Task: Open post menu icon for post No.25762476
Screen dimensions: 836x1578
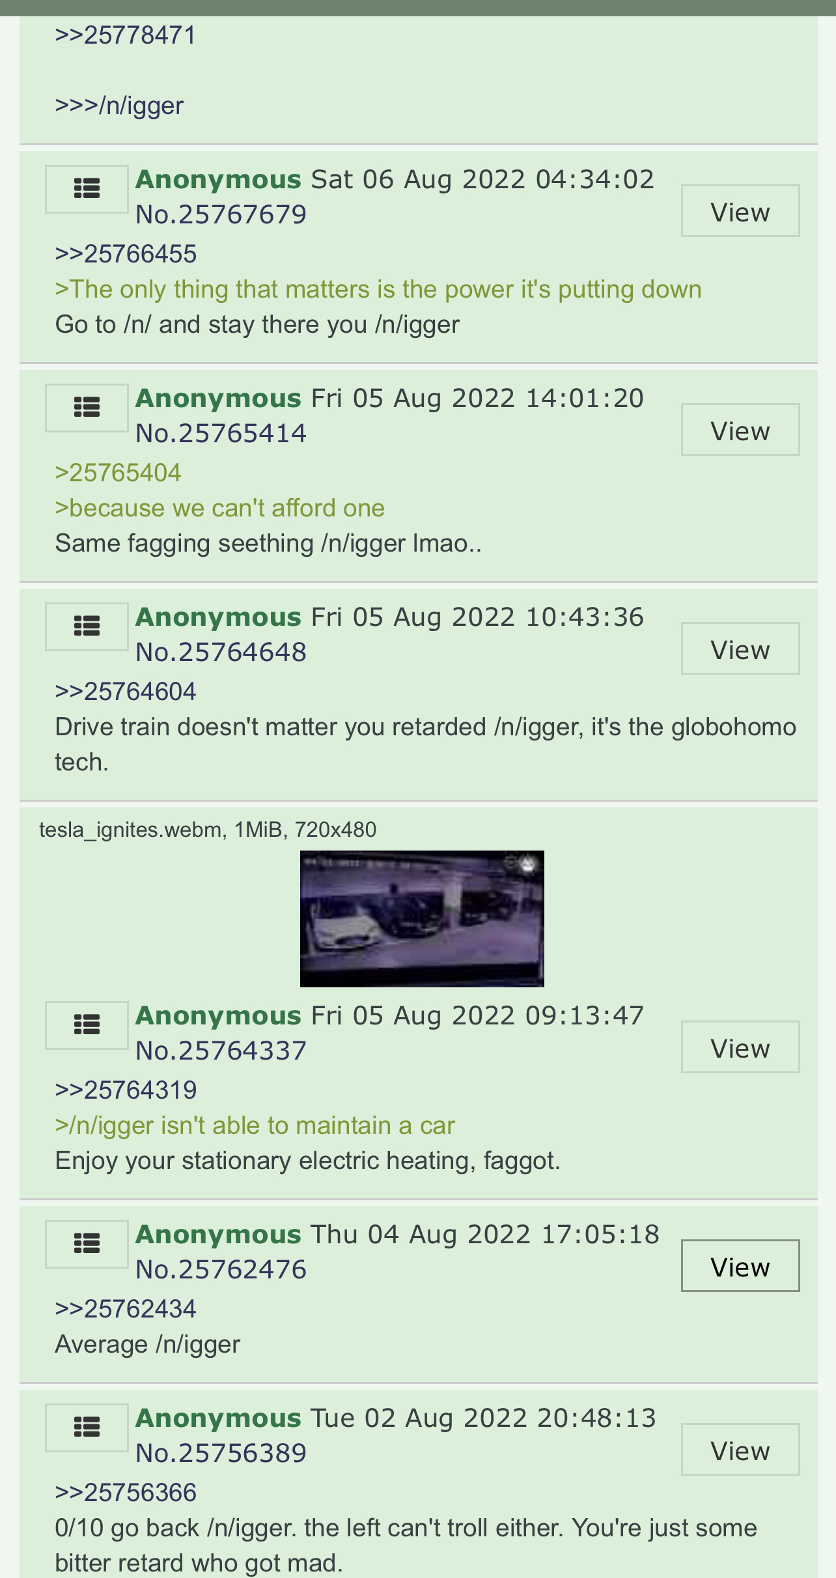Action: (87, 1244)
